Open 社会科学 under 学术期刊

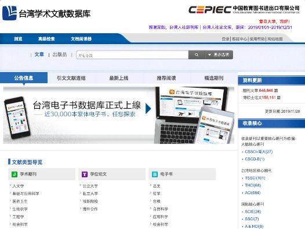pyautogui.click(x=20, y=224)
